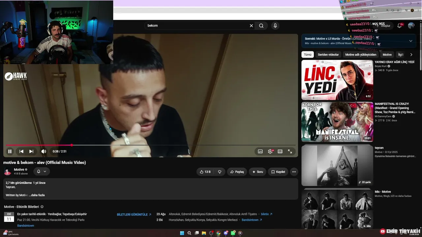Open the event tickets info icon
This screenshot has width=422, height=237.
tap(42, 207)
